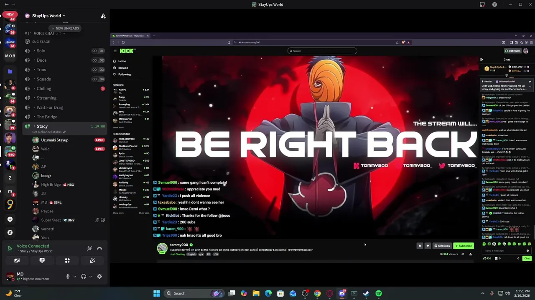Image resolution: width=535 pixels, height=300 pixels.
Task: Add a server with plus icon
Action: pyautogui.click(x=10, y=219)
